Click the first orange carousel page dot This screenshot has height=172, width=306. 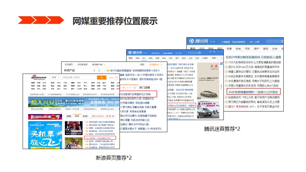[123, 88]
